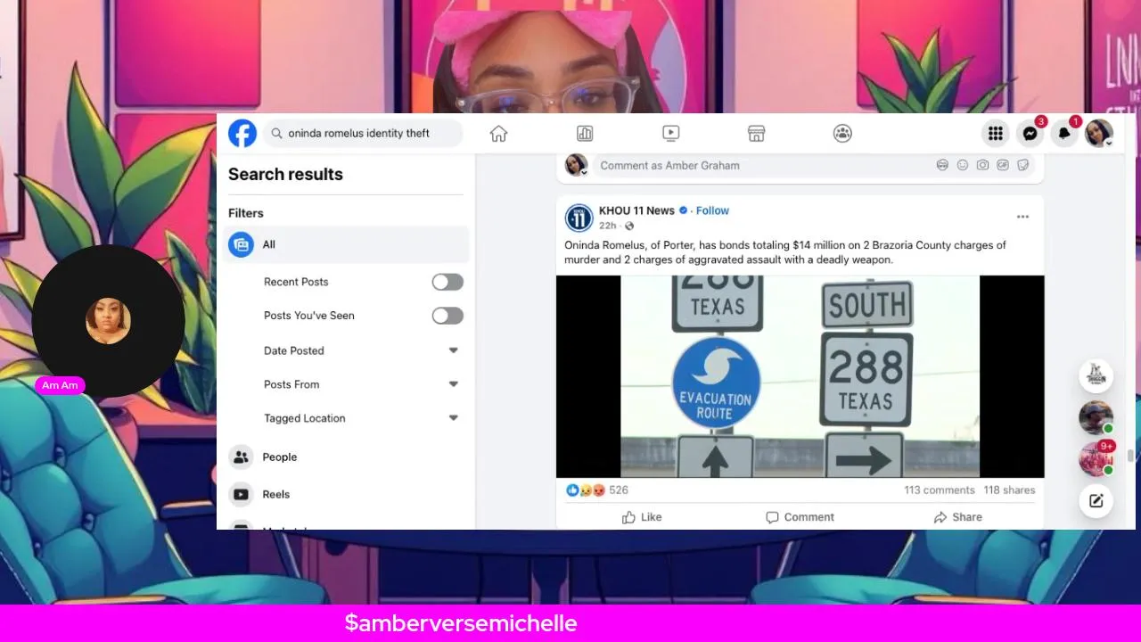The width and height of the screenshot is (1141, 642).
Task: Click the post text about Oninda Romelus
Action: tap(785, 252)
